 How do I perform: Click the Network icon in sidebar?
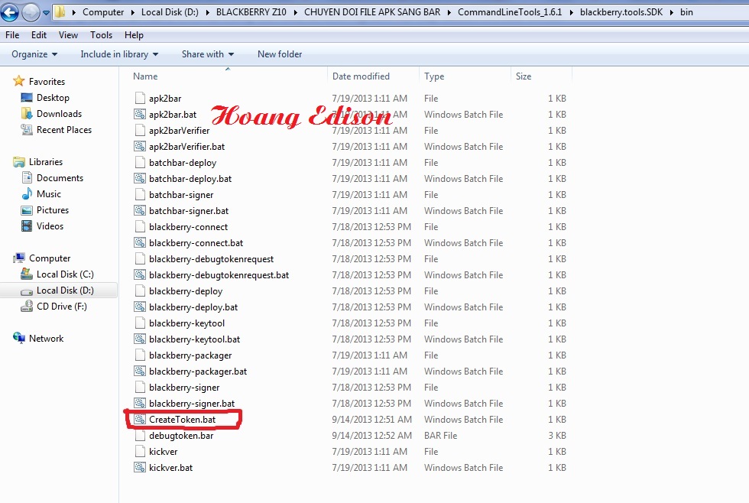click(x=19, y=338)
